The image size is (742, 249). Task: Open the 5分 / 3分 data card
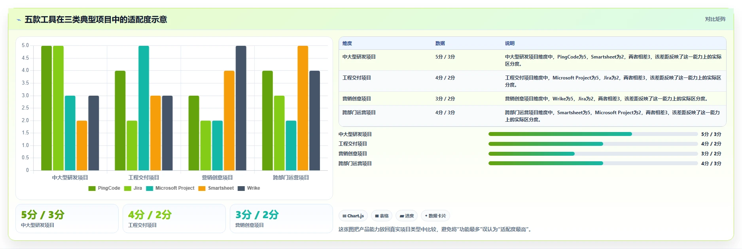[67, 219]
